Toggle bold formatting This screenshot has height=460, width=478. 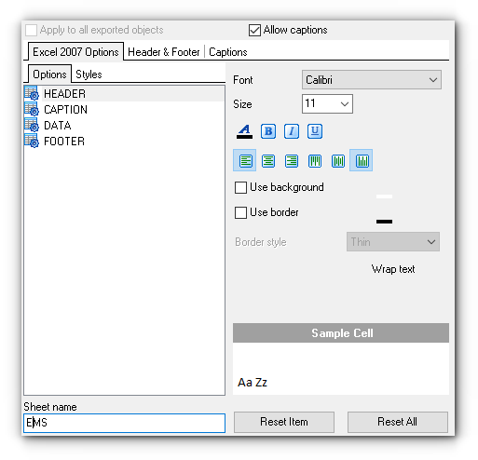(x=268, y=131)
